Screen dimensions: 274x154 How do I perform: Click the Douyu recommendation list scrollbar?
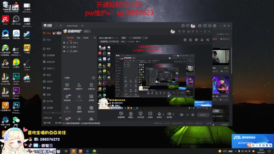coord(232,61)
